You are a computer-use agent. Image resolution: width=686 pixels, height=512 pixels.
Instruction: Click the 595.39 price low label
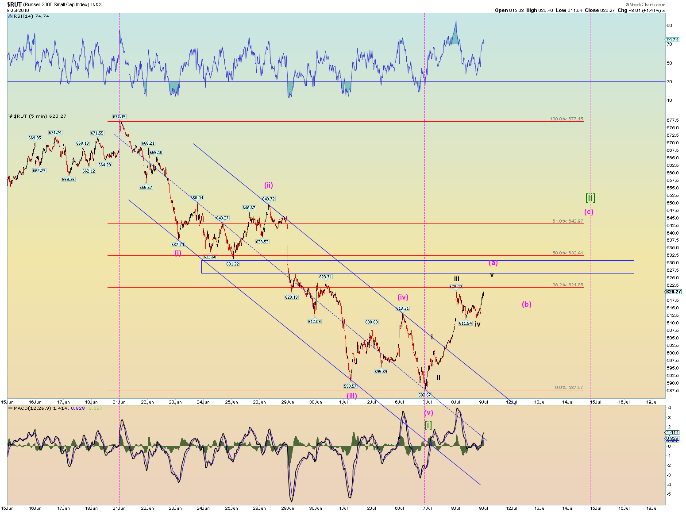tap(381, 372)
